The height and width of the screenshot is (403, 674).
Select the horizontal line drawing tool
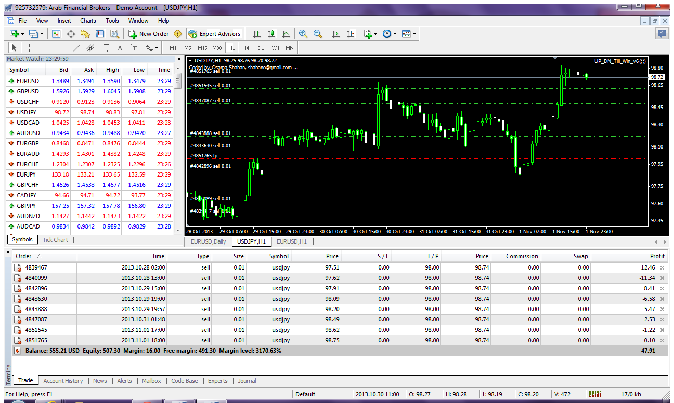62,48
